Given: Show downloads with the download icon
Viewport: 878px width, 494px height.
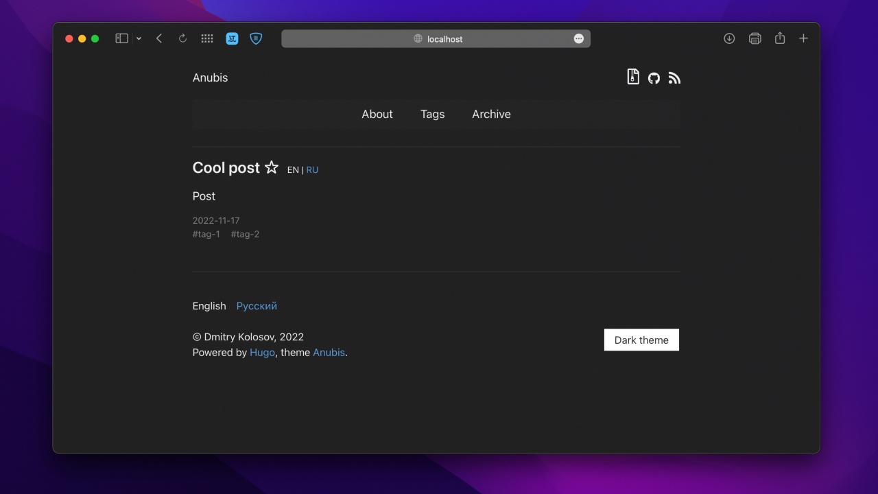Looking at the screenshot, I should pyautogui.click(x=729, y=38).
